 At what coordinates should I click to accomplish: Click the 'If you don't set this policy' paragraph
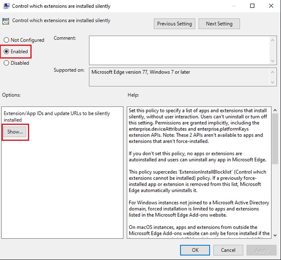click(197, 156)
